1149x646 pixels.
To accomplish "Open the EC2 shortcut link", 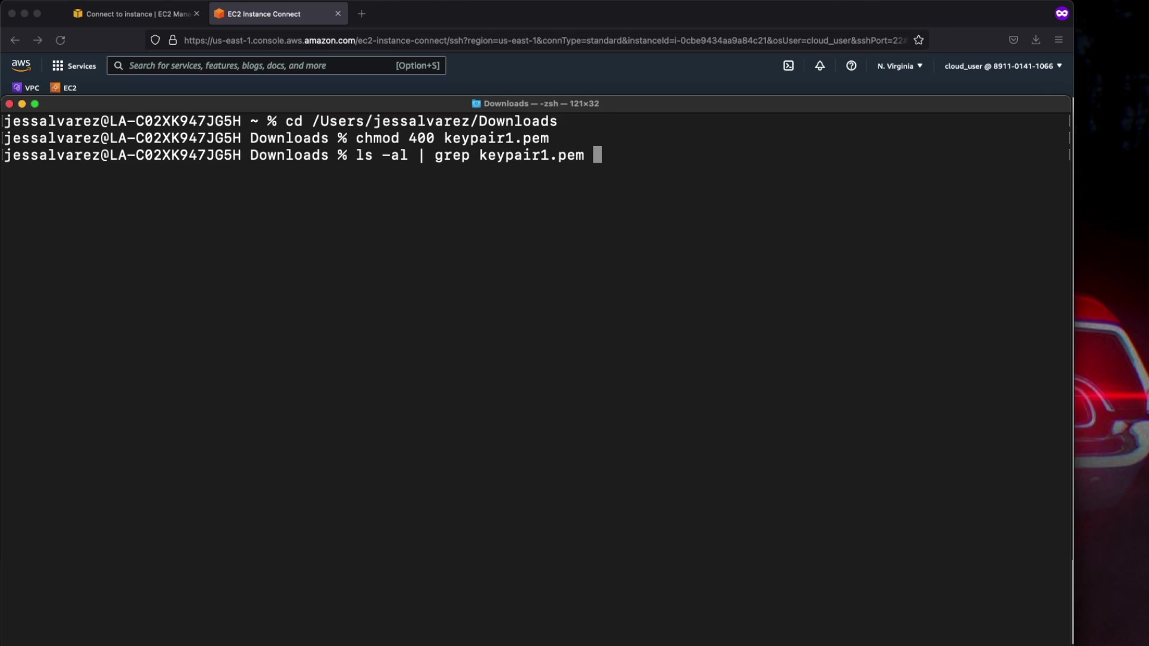I will [x=64, y=88].
